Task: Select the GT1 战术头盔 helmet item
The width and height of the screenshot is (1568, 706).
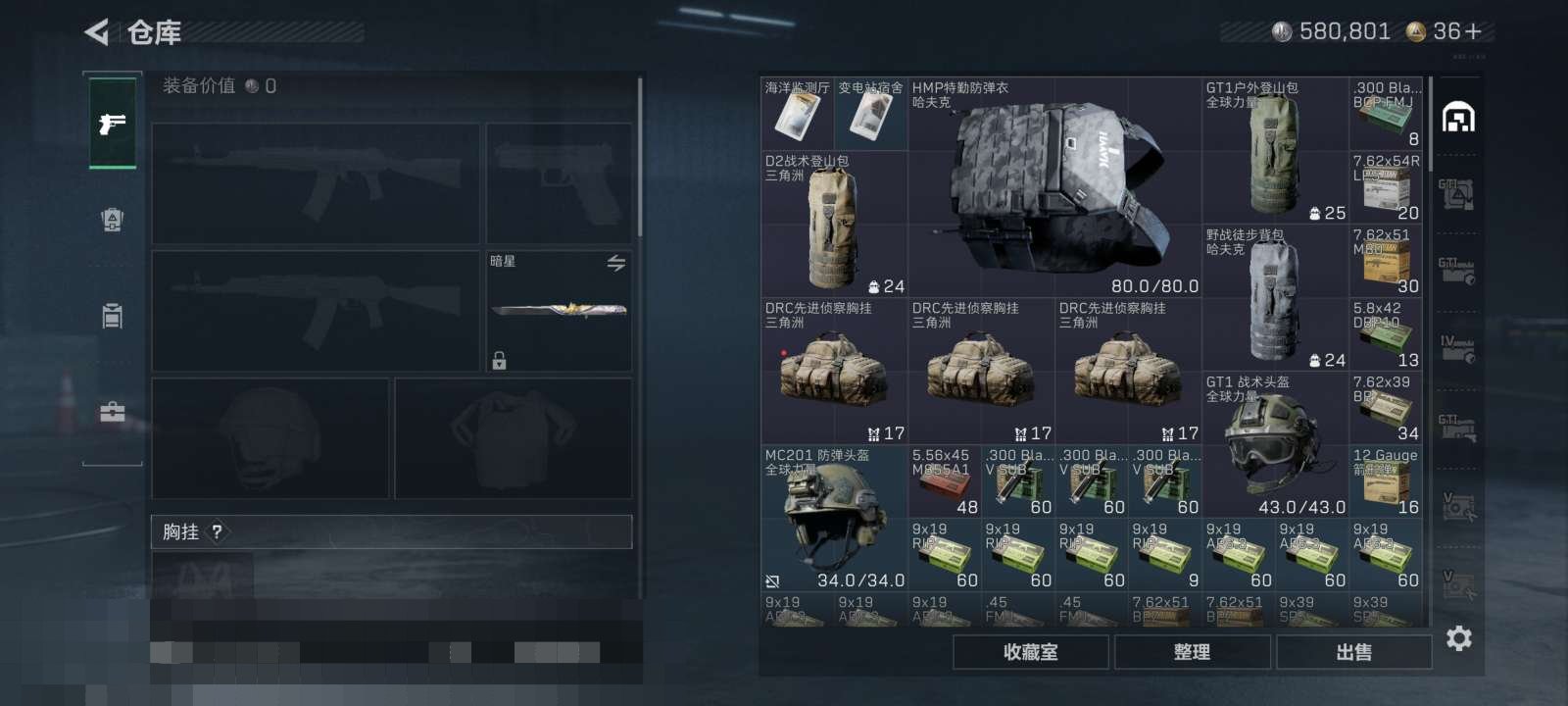Action: pos(1276,446)
